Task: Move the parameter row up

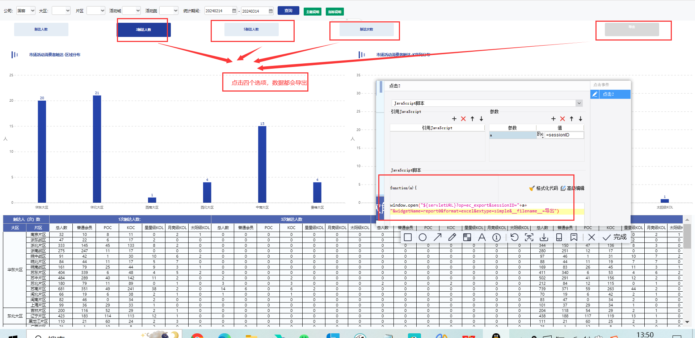Action: tap(572, 119)
